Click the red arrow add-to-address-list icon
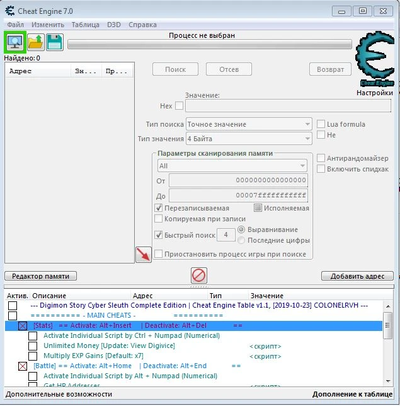 coord(144,255)
